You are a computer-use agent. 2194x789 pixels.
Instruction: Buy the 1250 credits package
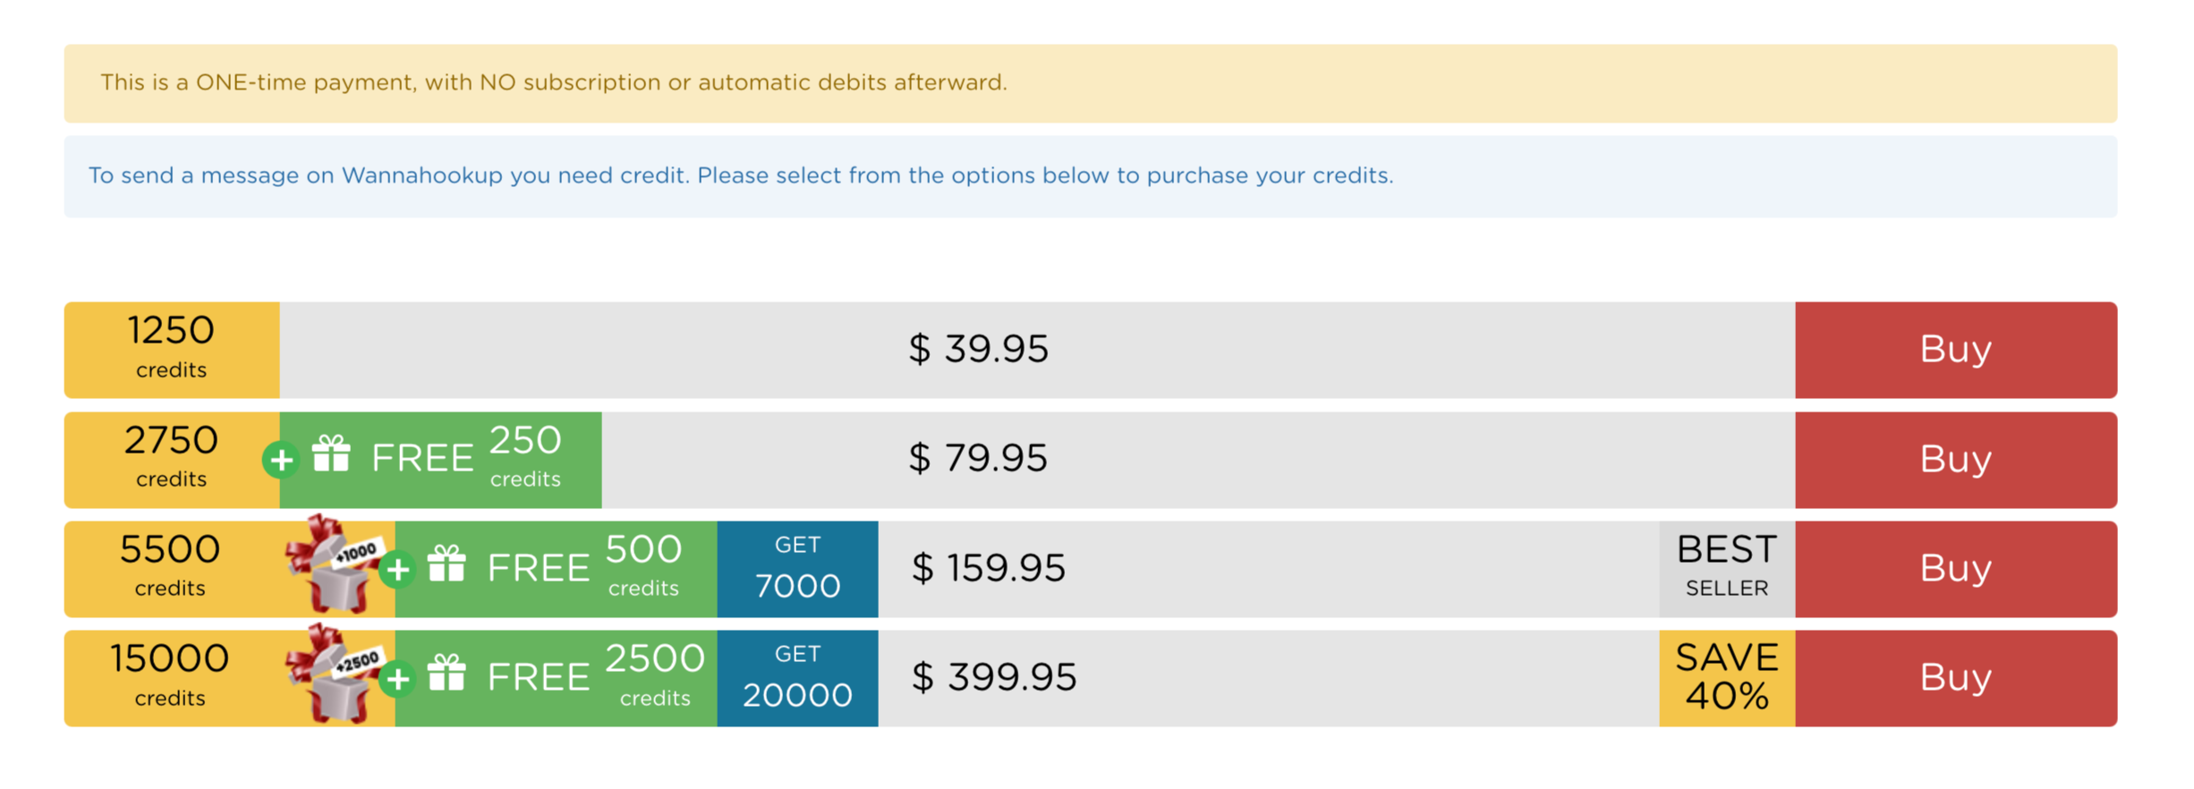click(1955, 350)
